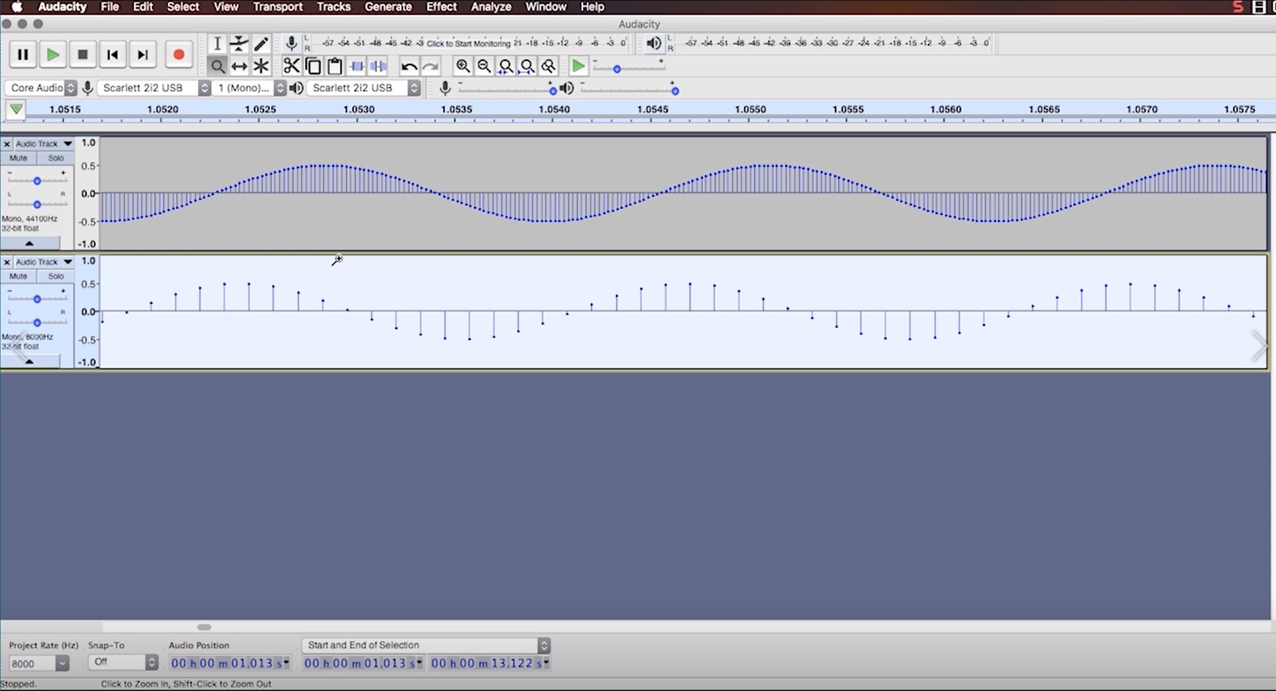This screenshot has height=691, width=1276.
Task: Select the Envelope tool
Action: (239, 44)
